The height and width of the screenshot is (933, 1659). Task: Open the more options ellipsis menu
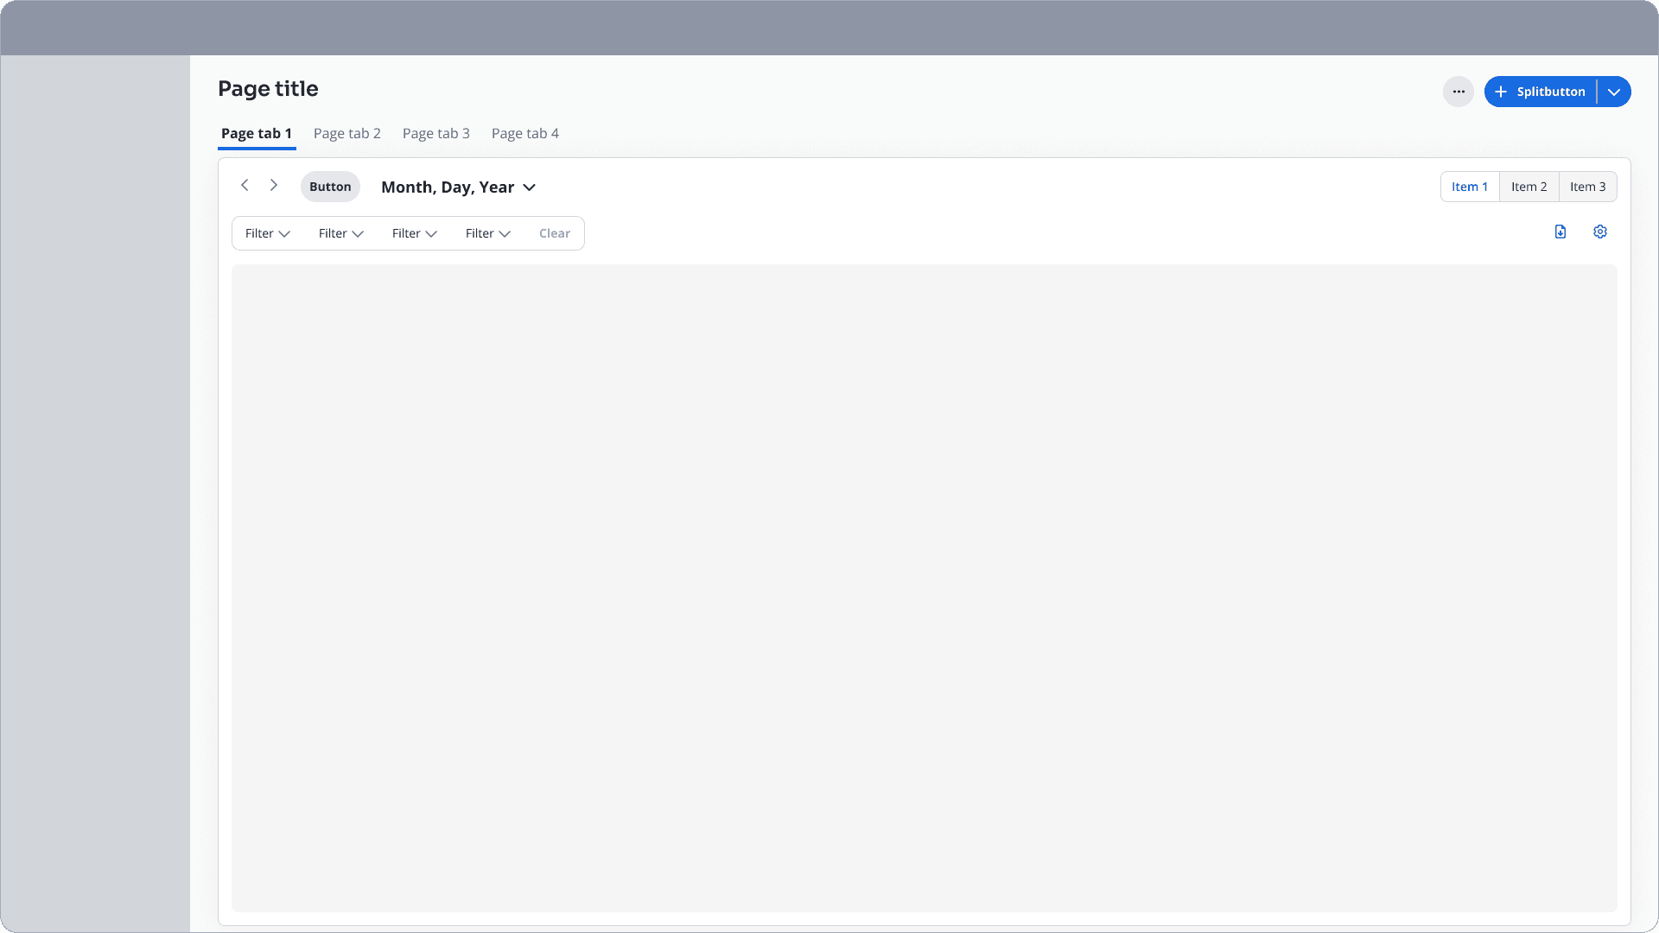click(x=1458, y=92)
